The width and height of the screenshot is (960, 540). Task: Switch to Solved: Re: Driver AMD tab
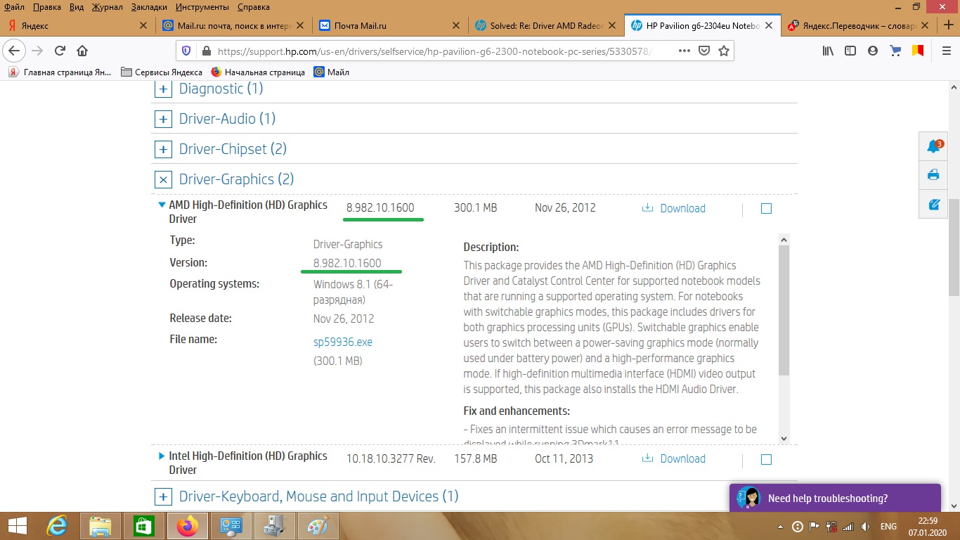546,25
